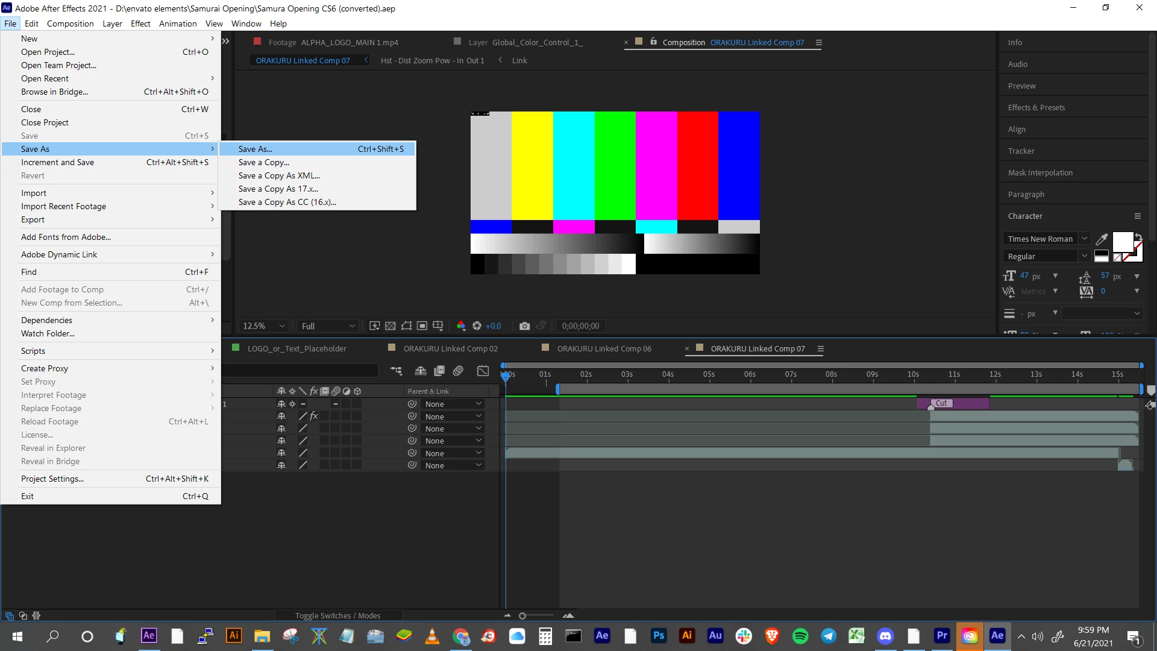Switch to ORAKURU Linked Comp 02 tab
The width and height of the screenshot is (1157, 651).
450,348
